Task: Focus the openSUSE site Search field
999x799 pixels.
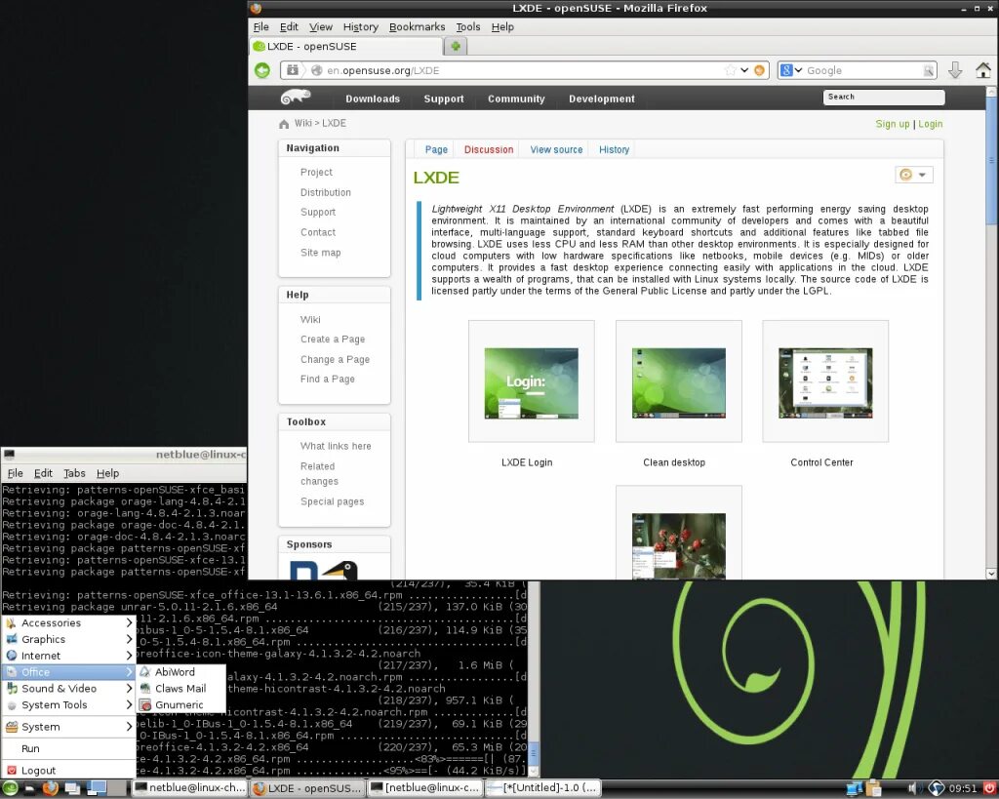Action: [x=884, y=97]
